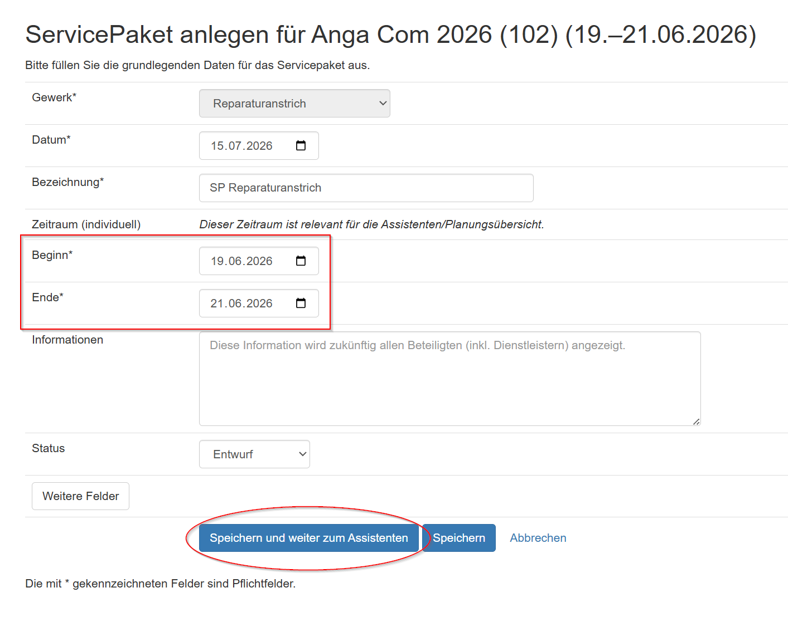Viewport: 788px width, 617px height.
Task: Click the Ende* field label
Action: tap(48, 297)
